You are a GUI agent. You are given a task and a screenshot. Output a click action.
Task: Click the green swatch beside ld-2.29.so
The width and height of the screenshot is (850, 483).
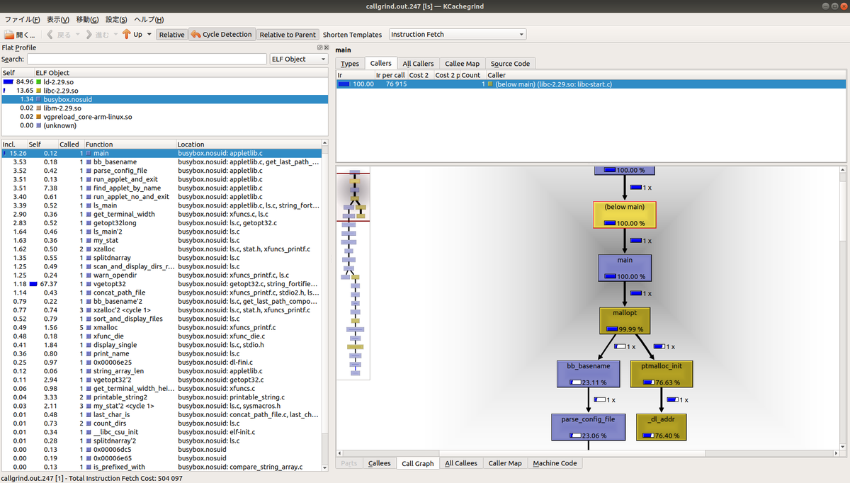click(39, 81)
